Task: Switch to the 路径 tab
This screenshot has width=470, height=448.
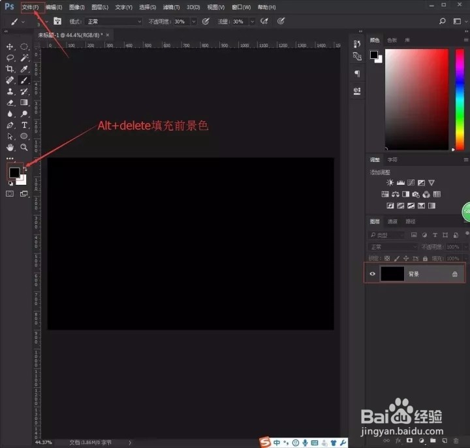Action: pos(411,221)
